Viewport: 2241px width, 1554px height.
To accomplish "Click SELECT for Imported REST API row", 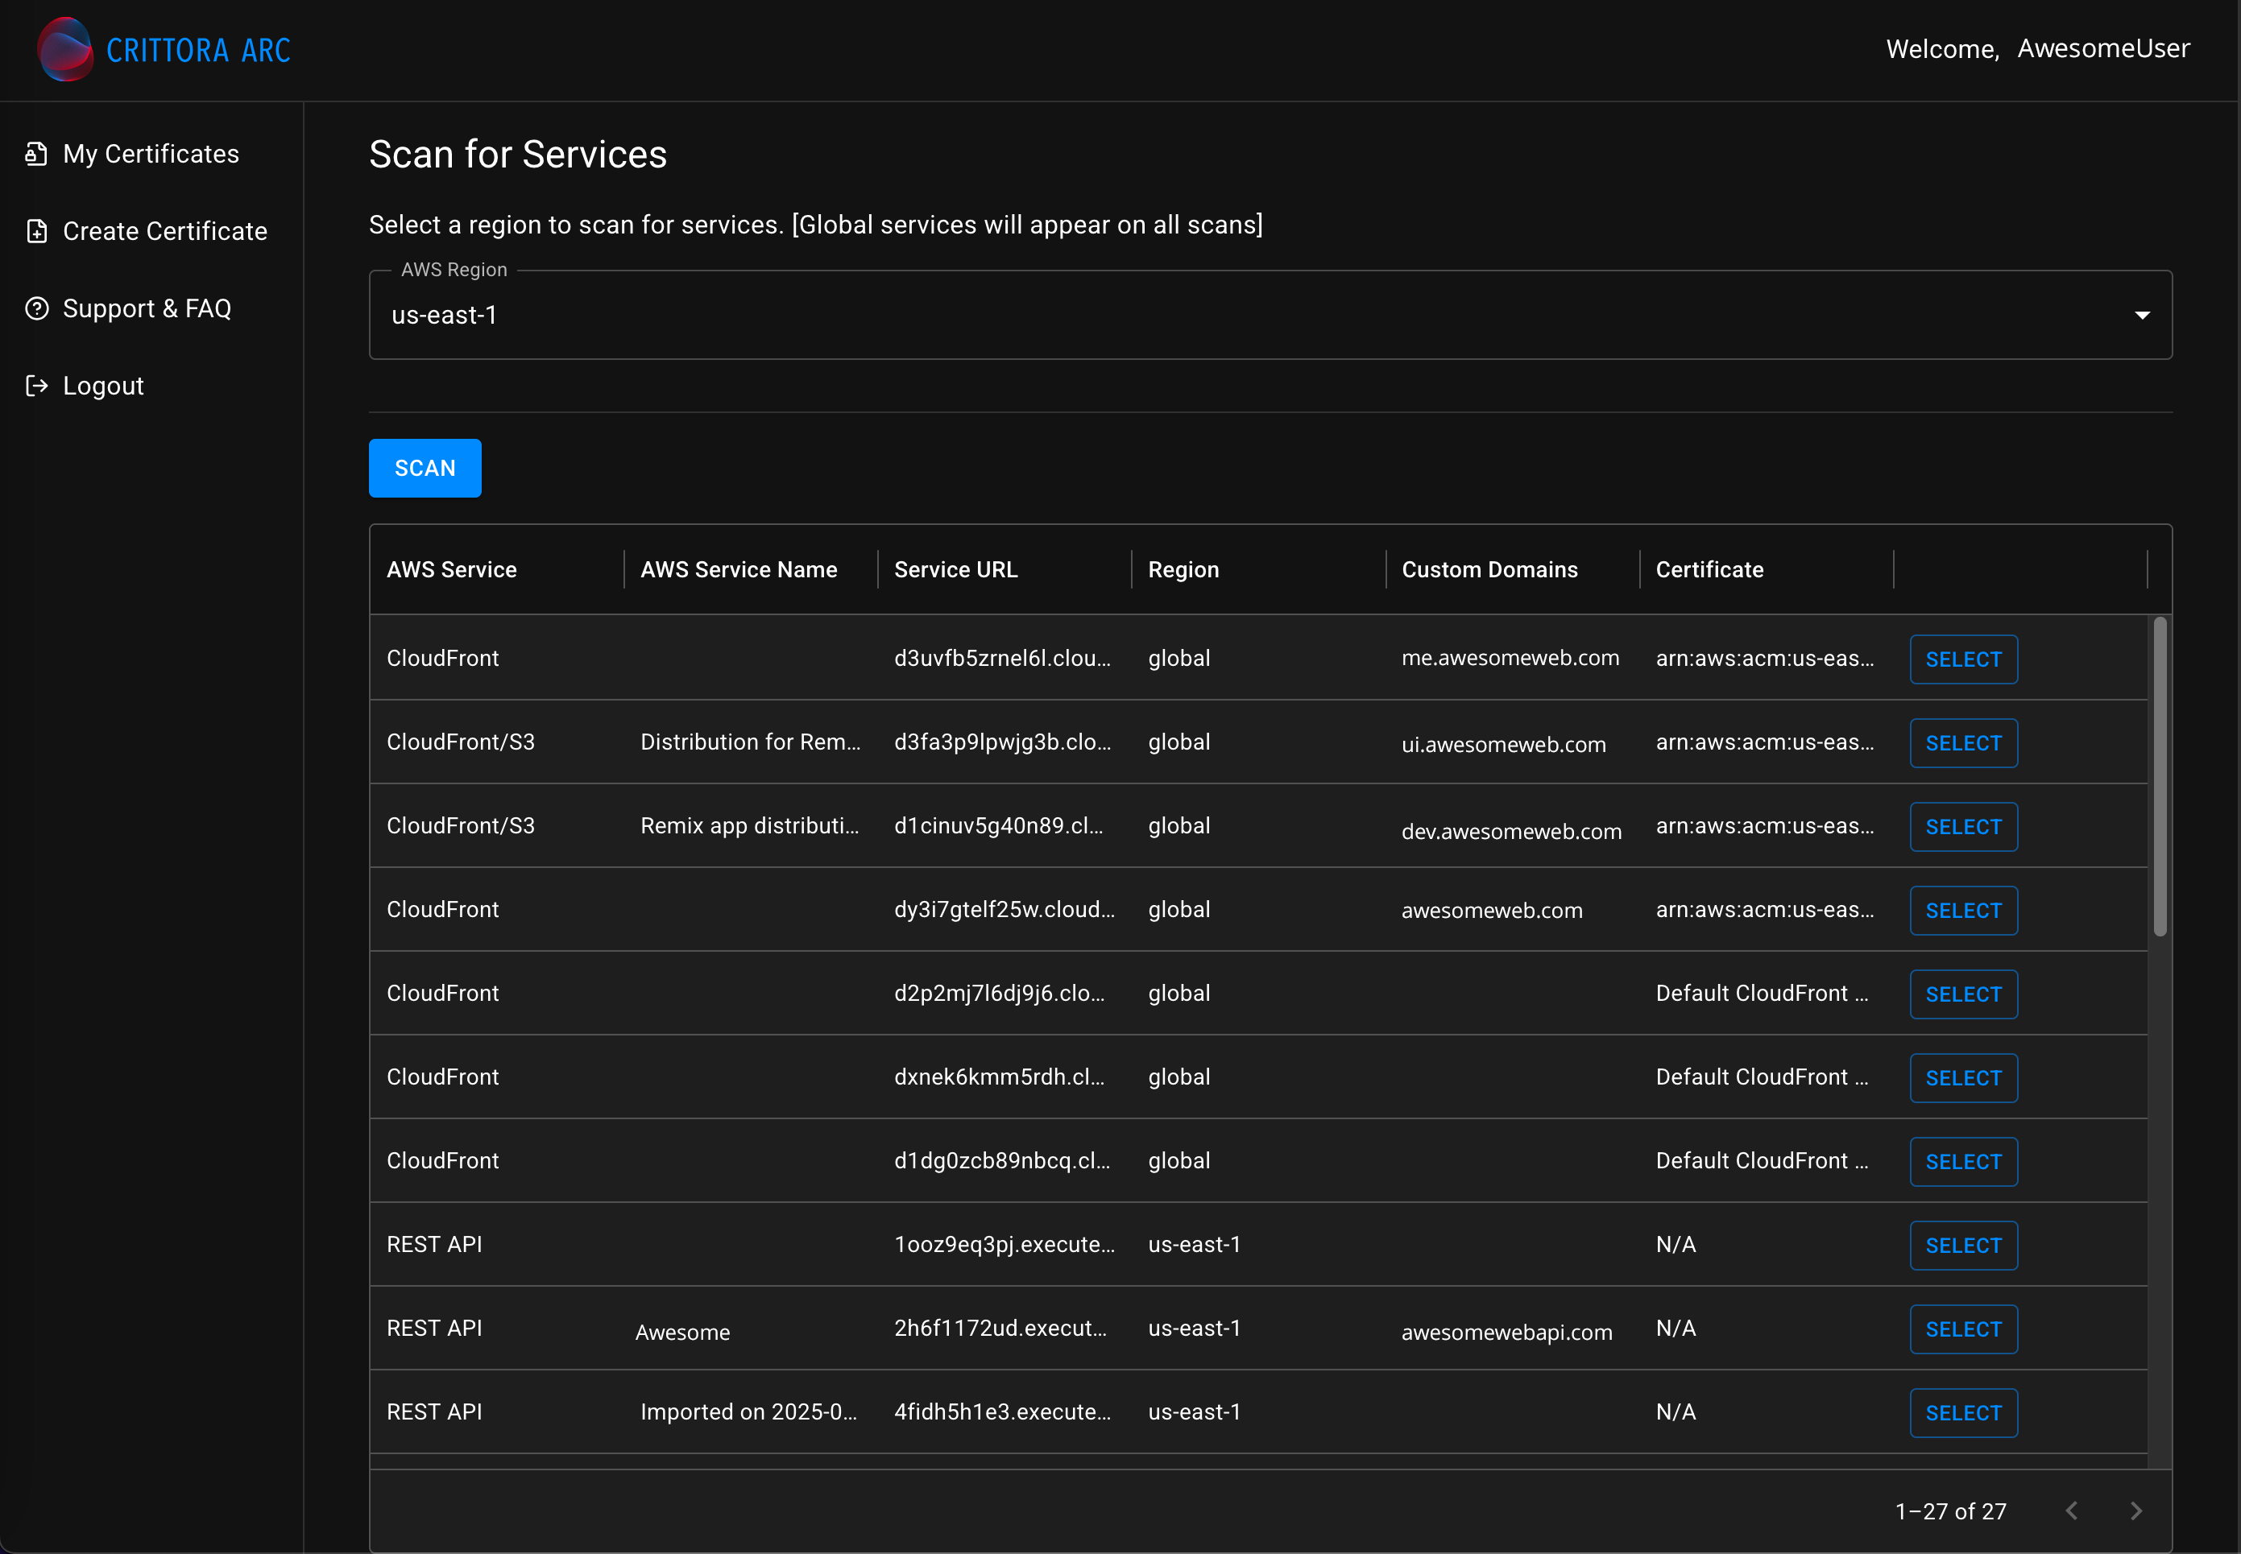I will [1962, 1413].
